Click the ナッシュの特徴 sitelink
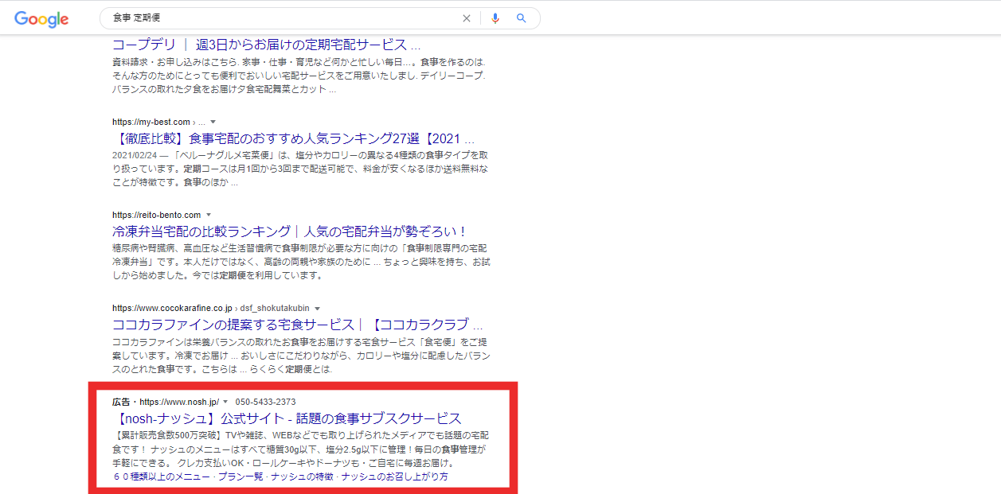 302,476
